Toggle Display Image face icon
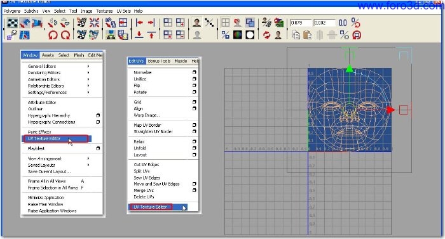445x239 pixels. click(196, 23)
